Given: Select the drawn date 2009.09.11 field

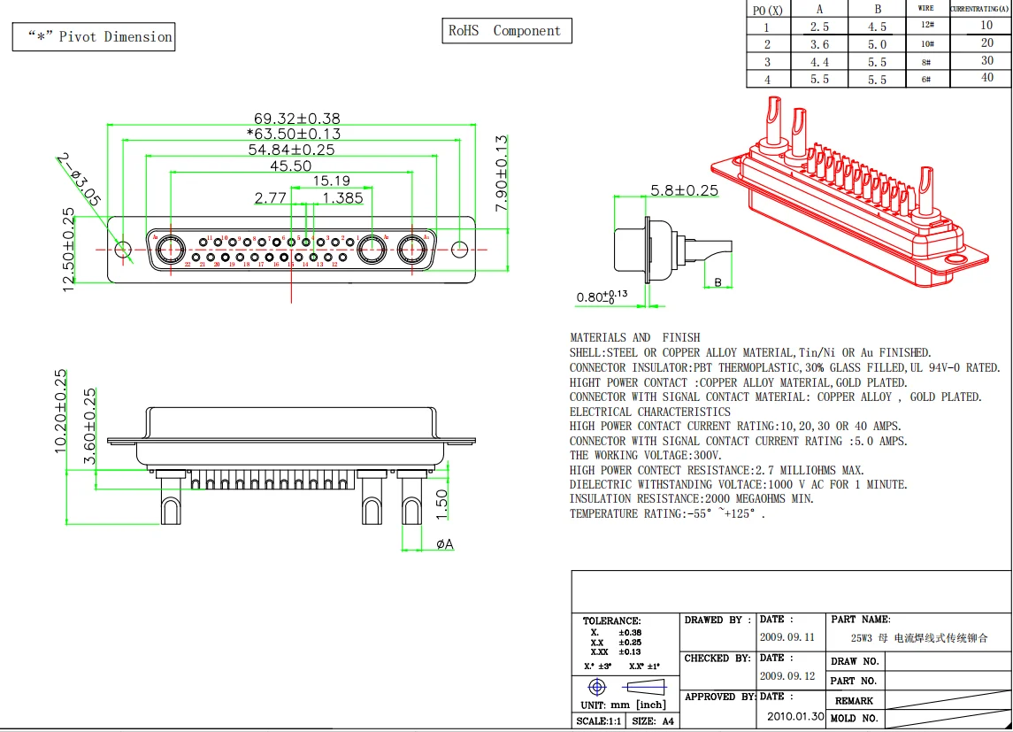Looking at the screenshot, I should tap(787, 637).
